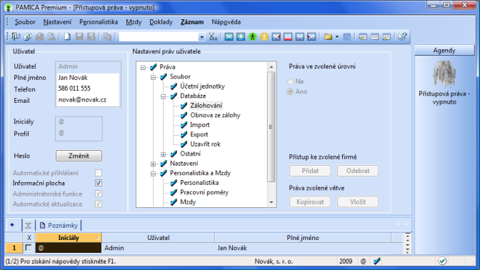Click the filter icon tab above the table
The height and width of the screenshot is (270, 480).
coord(28,226)
